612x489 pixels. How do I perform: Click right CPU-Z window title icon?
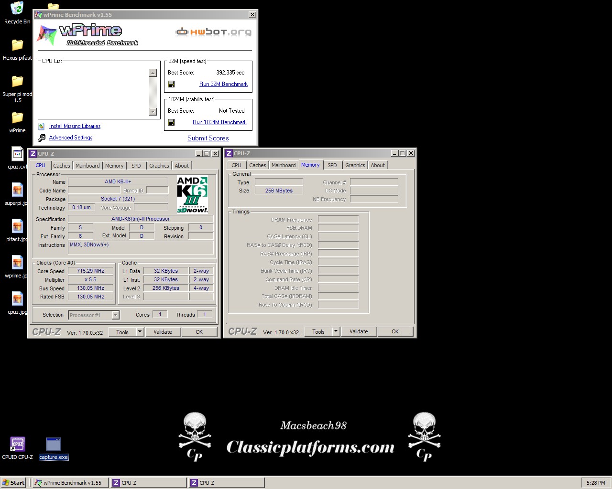click(229, 153)
